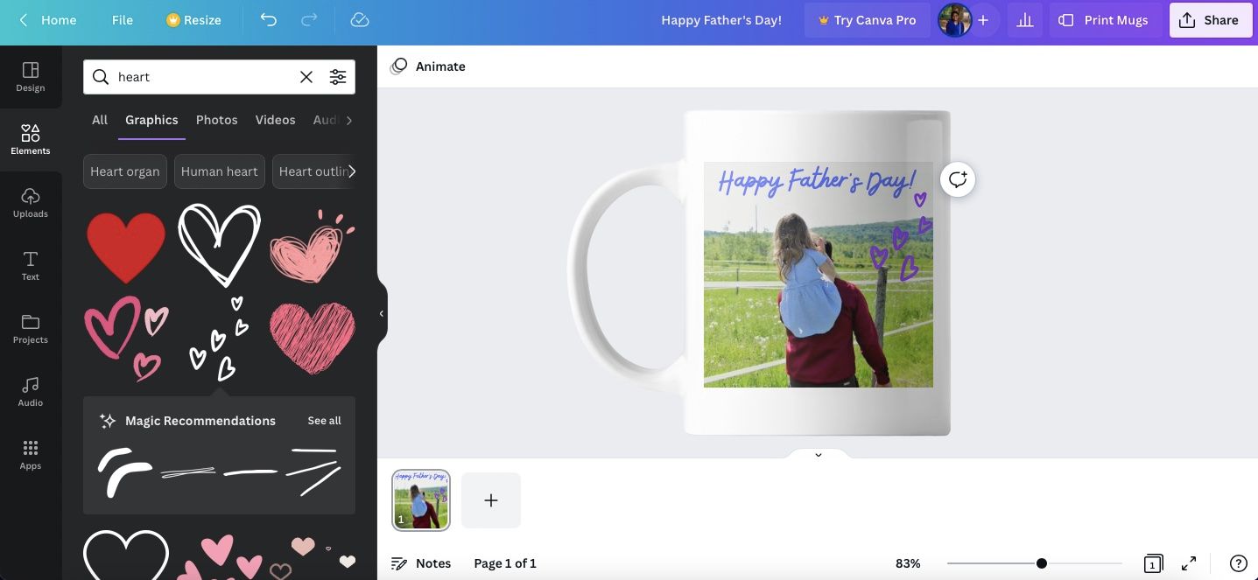Click See all Magic Recommendations
Screen dimensions: 1258x580
point(324,421)
